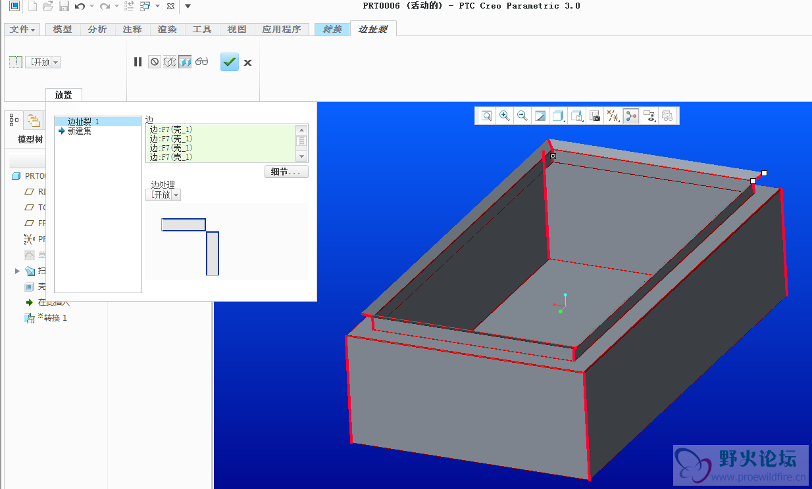This screenshot has width=812, height=489.
Task: Click the close window icon in quick access toolbar
Action: tap(170, 6)
